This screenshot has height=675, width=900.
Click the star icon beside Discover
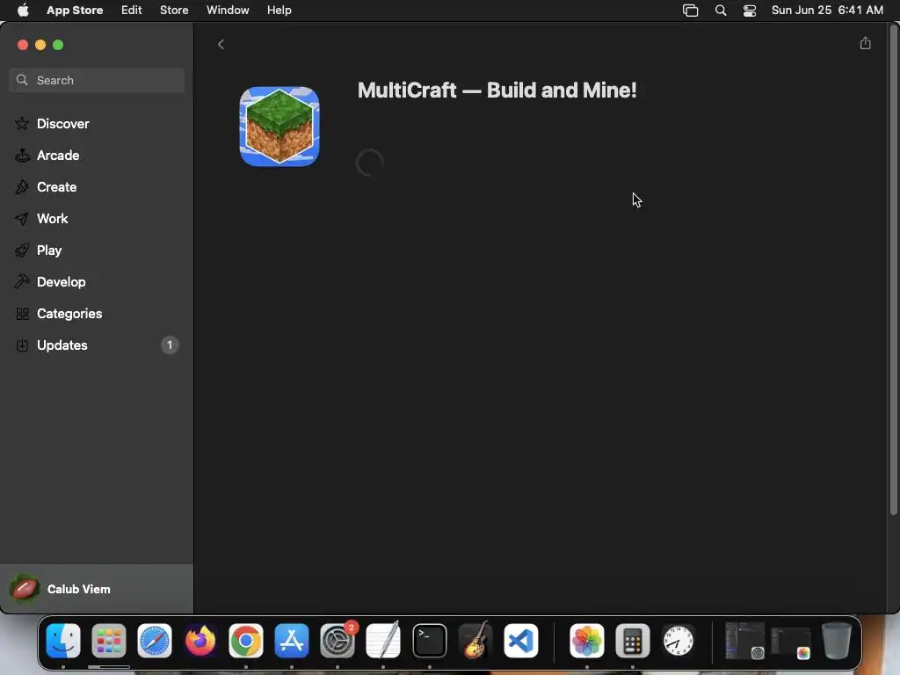[x=22, y=123]
